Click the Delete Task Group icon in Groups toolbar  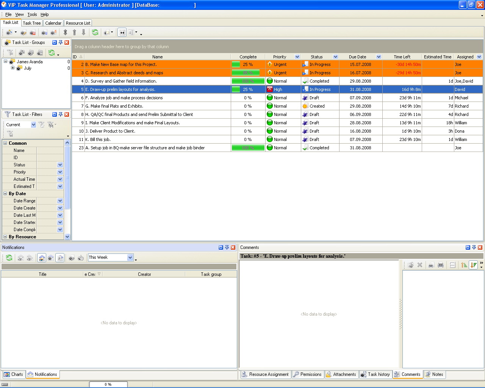pyautogui.click(x=40, y=53)
